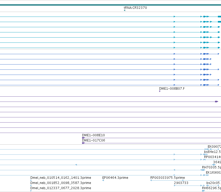This screenshot has height=192, width=221.
Task: Select the purple arrow glyph below DME1-008B07.F
Action: coord(160,91)
